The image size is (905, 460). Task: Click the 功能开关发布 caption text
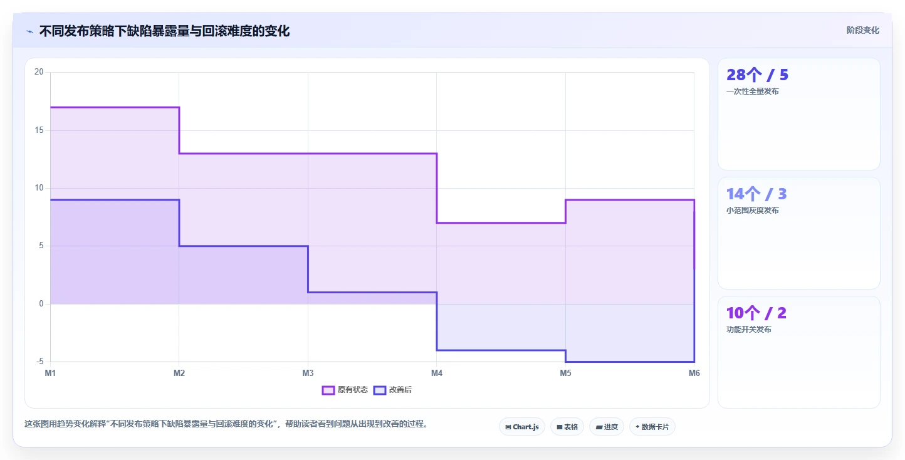coord(749,330)
